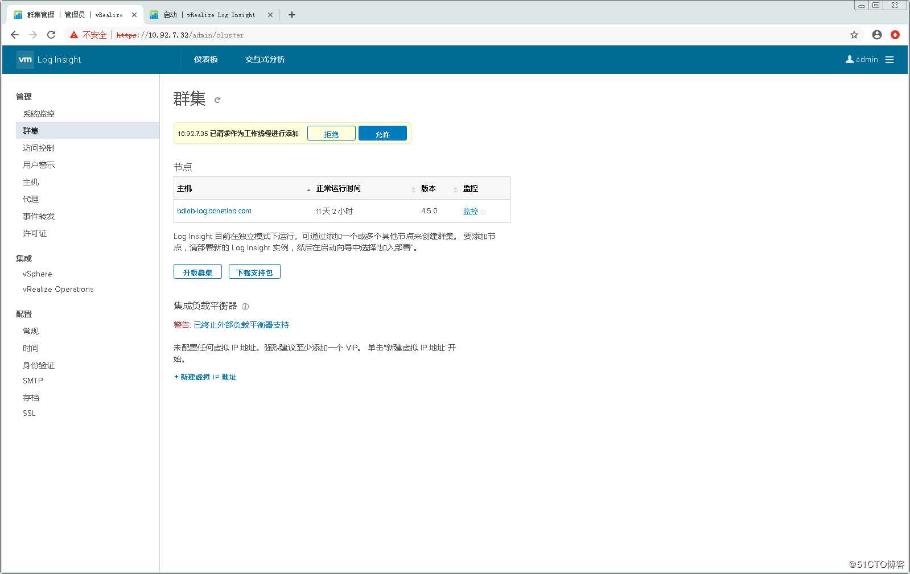910x574 pixels.
Task: Click the 下载支持包 button
Action: 254,272
